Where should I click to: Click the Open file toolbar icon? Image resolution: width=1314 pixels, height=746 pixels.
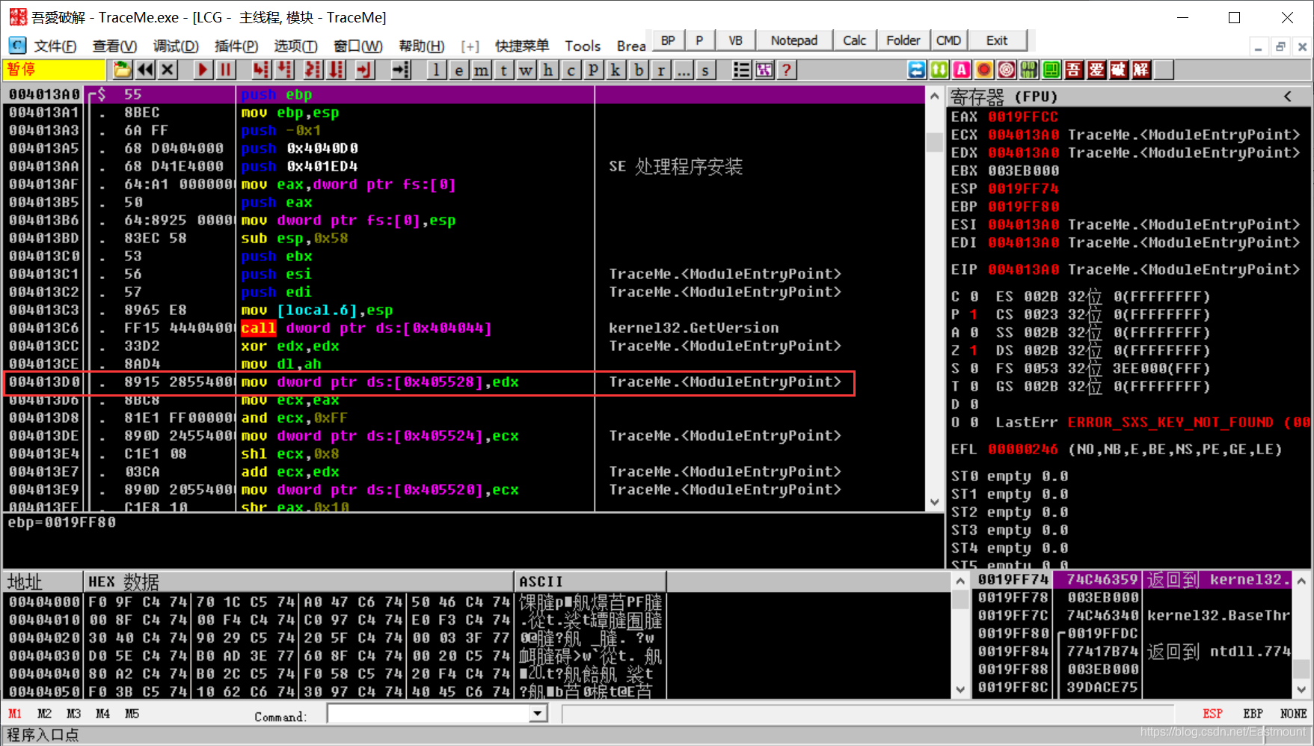pos(123,70)
